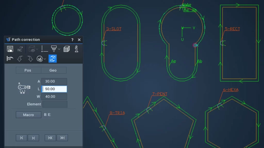Click the left-curving down arrow icon
Viewport: 264px width, 148px height.
click(20, 59)
